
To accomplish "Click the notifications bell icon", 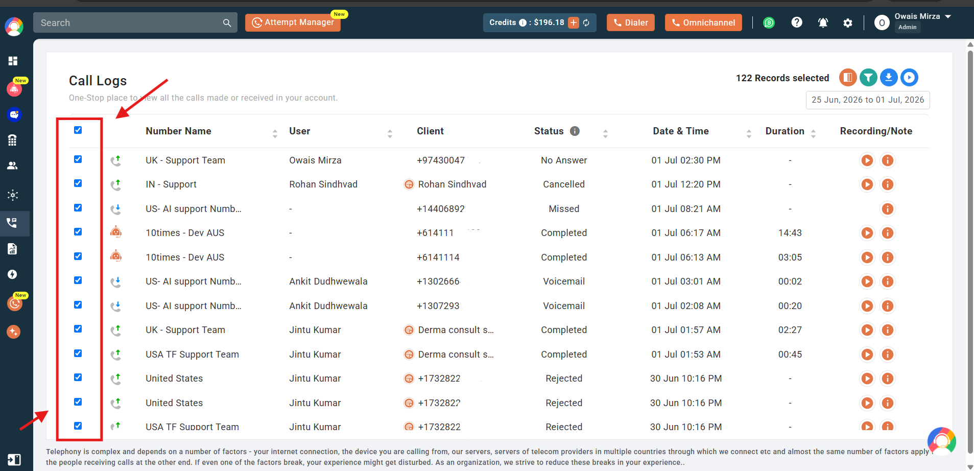I will tap(823, 22).
